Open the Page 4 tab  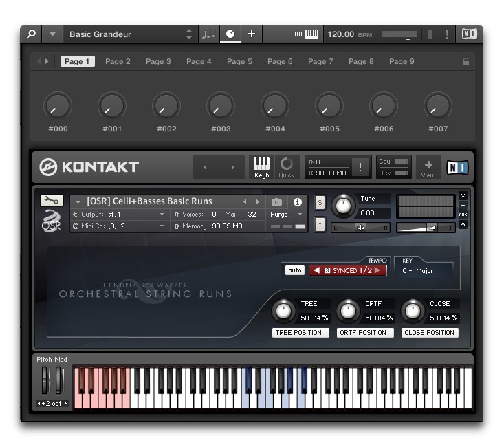[x=199, y=61]
